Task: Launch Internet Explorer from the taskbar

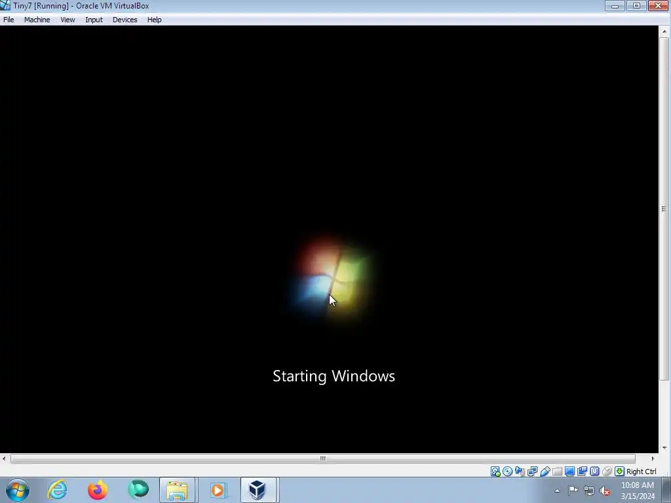Action: (x=58, y=490)
